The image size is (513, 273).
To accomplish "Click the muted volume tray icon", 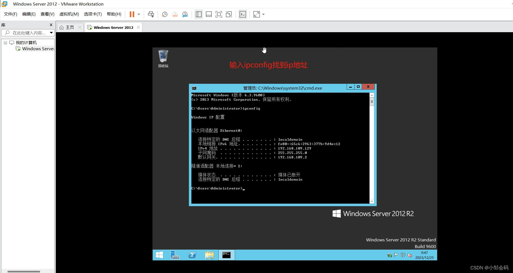I will pos(410,255).
